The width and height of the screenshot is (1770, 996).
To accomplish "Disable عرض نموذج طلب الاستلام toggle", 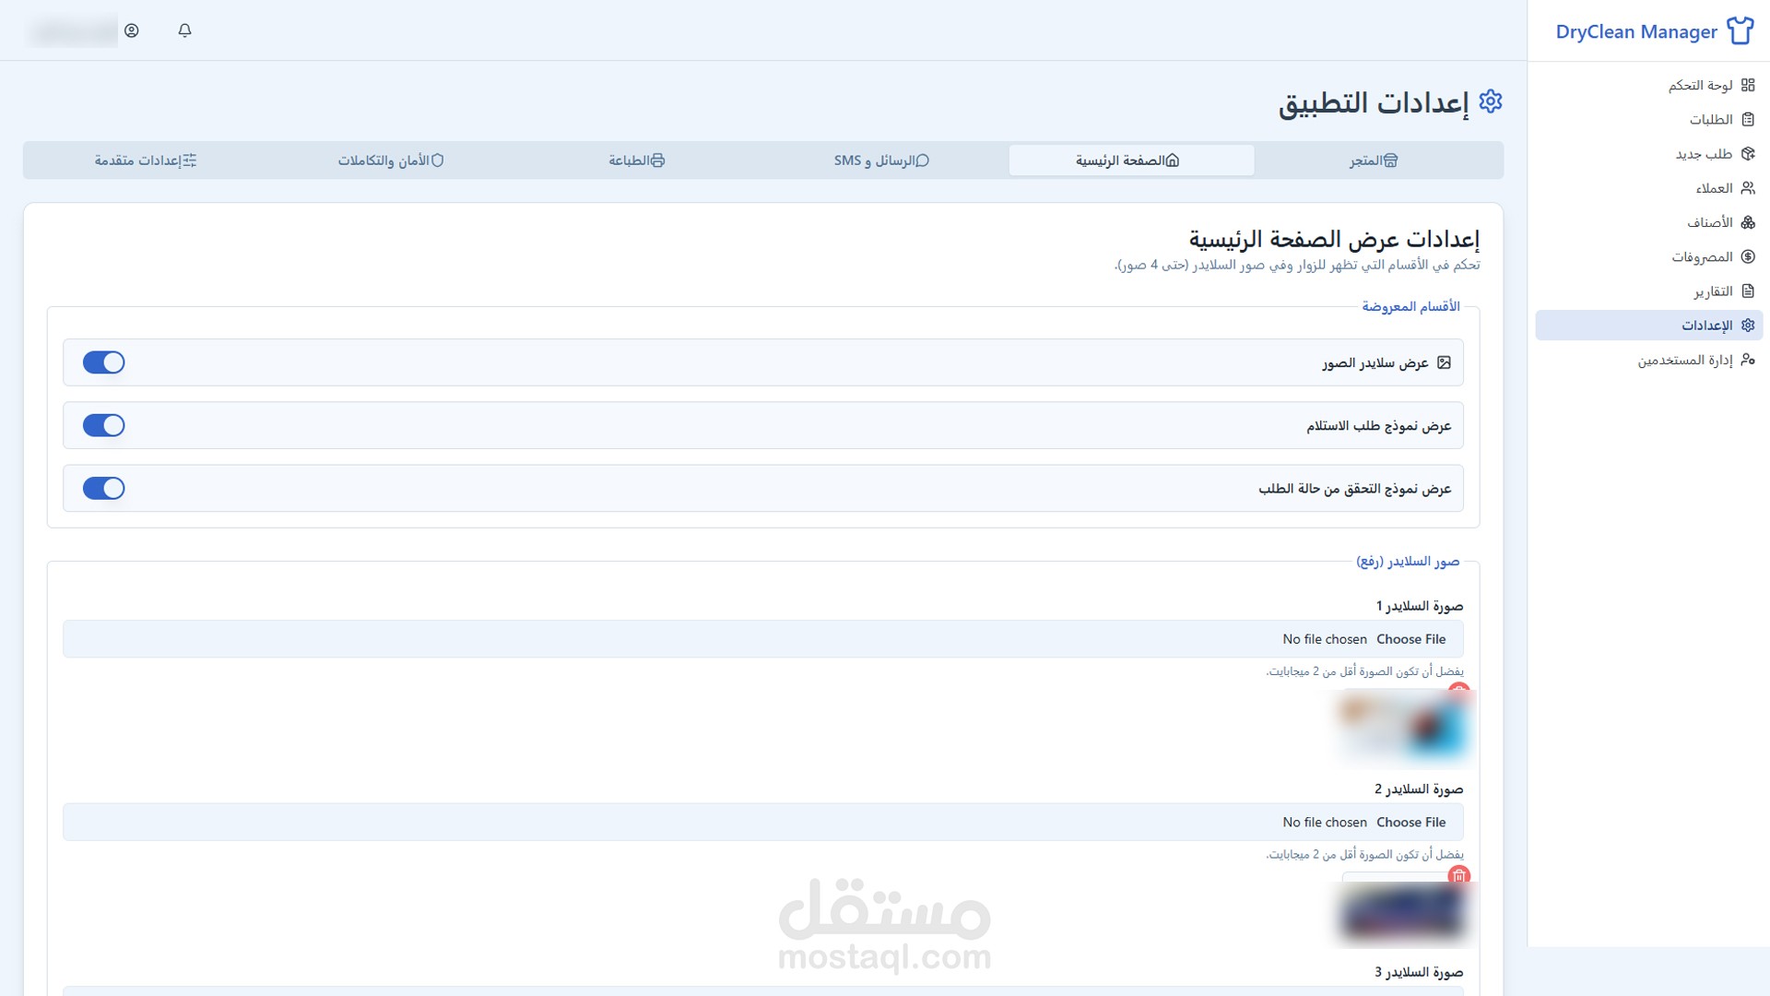I will tap(103, 425).
